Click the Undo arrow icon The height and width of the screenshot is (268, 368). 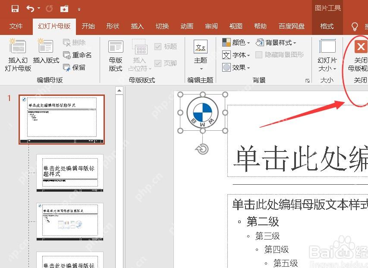[30, 9]
